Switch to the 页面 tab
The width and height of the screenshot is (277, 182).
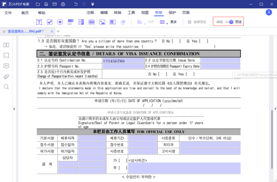tap(186, 13)
